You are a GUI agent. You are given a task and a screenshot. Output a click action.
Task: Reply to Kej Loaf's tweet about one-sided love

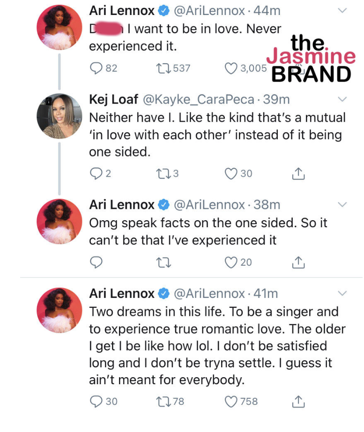pos(97,173)
